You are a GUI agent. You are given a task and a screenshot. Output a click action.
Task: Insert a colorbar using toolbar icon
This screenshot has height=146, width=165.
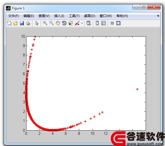(97, 23)
